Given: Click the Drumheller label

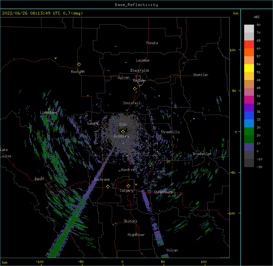Looking at the screenshot, I should tap(202, 154).
